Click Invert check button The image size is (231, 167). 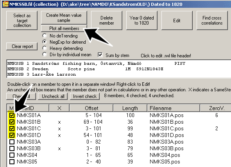tap(85, 96)
